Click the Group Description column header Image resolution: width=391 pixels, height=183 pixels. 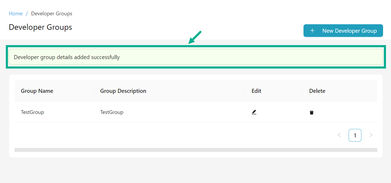click(x=123, y=91)
